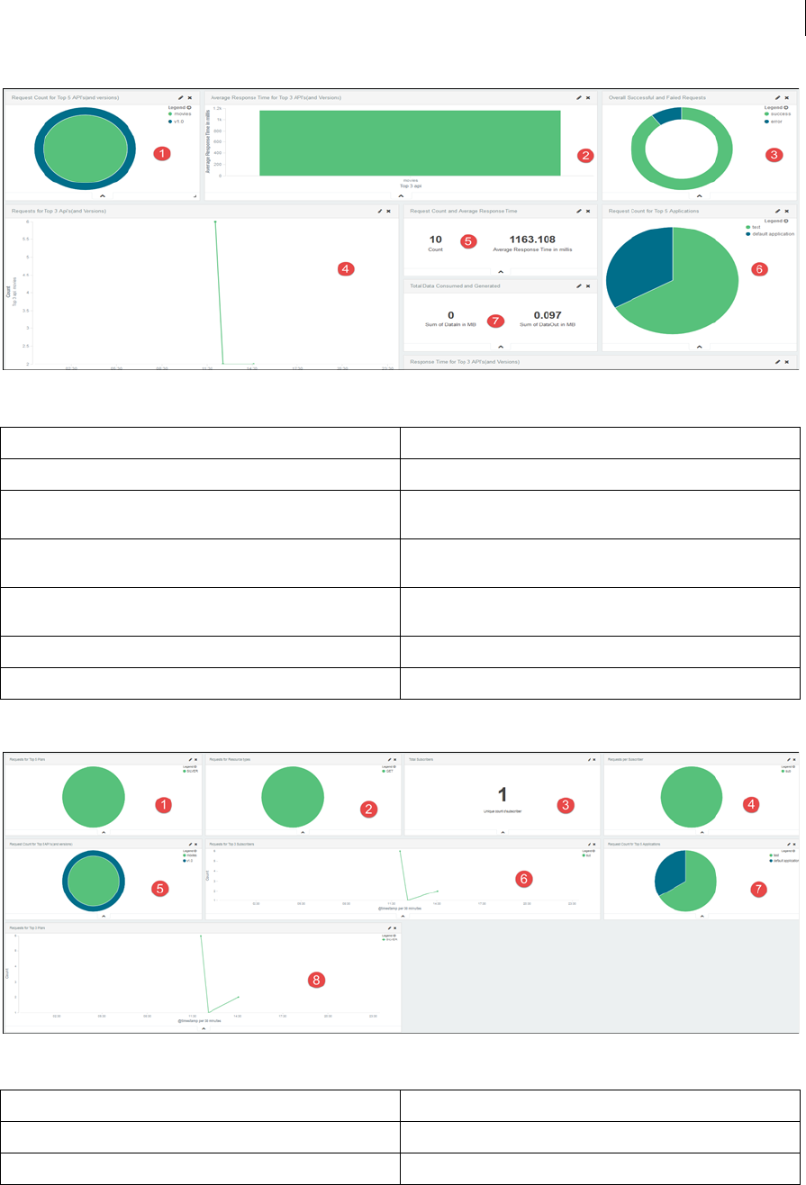Remove the Request Count and Average Response Time panel
The width and height of the screenshot is (806, 1185).
click(588, 211)
